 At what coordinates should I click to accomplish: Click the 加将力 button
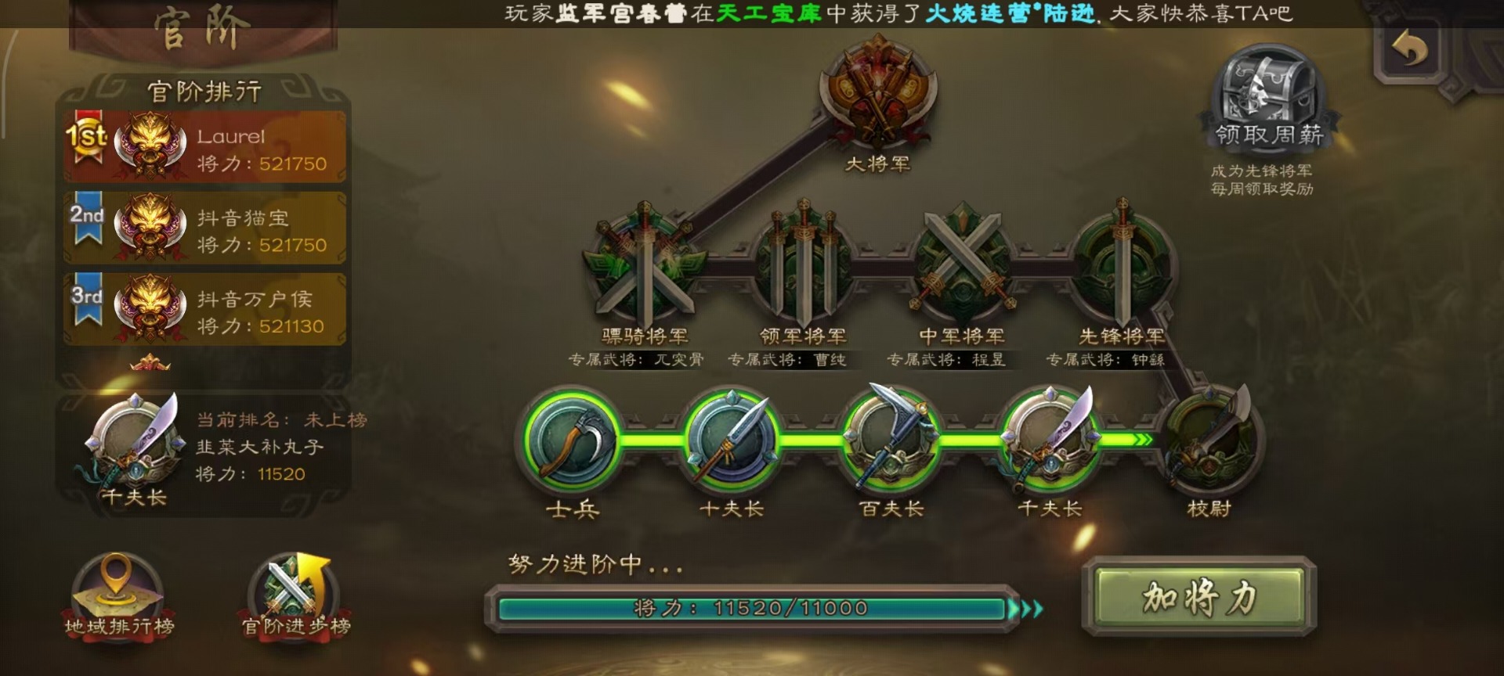click(x=1199, y=598)
